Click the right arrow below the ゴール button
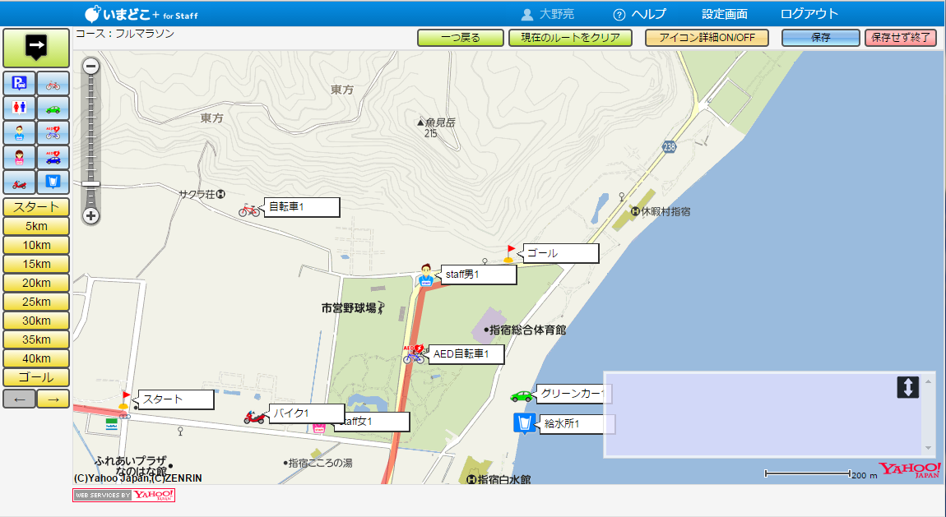This screenshot has width=946, height=517. click(53, 399)
